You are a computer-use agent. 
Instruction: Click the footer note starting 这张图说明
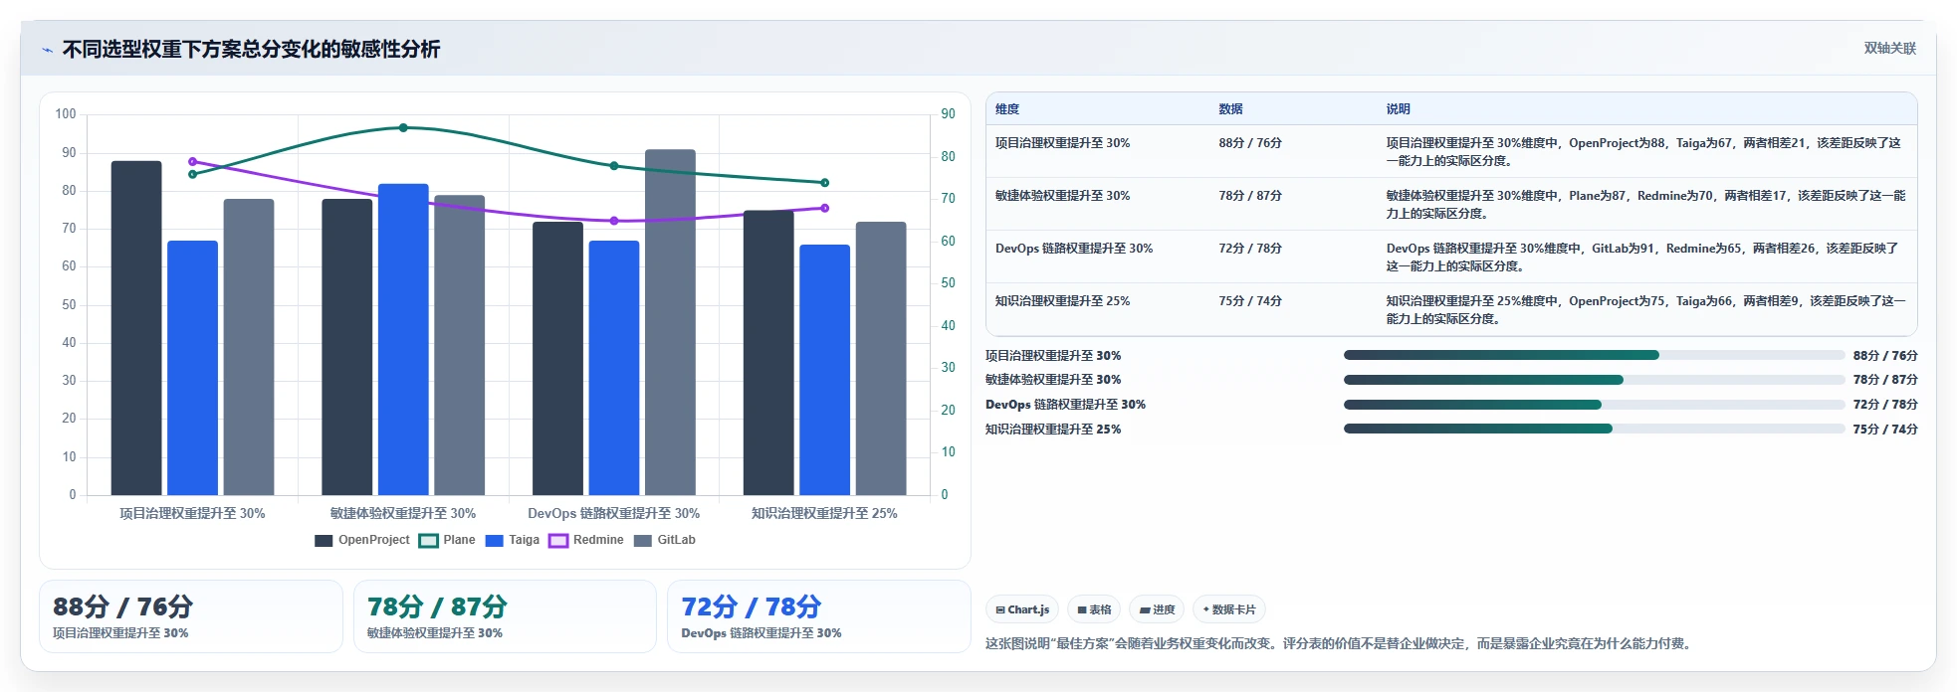coord(1340,643)
